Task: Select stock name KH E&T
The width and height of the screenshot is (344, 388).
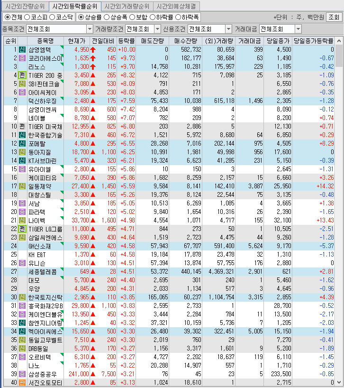Action: click(x=37, y=255)
